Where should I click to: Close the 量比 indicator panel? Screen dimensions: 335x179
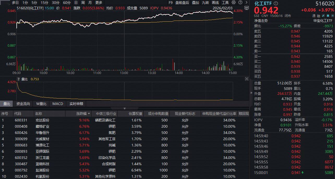(247, 79)
